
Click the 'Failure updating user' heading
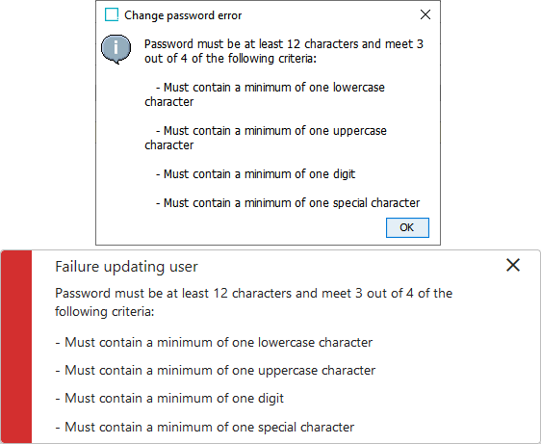(x=126, y=267)
